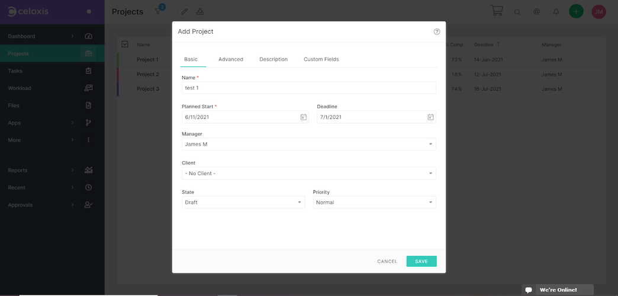Open the notifications bell
618x296 pixels.
556,12
